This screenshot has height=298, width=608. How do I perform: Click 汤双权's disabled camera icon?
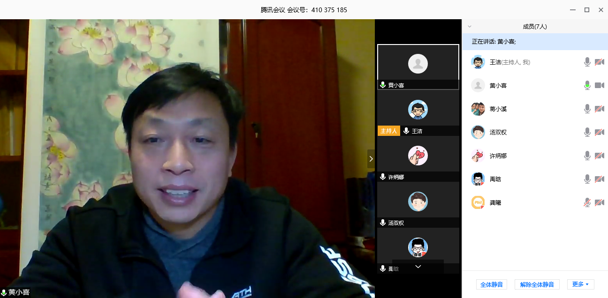pos(599,132)
